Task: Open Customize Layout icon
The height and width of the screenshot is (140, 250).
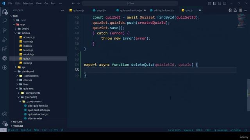Action: click(209, 3)
